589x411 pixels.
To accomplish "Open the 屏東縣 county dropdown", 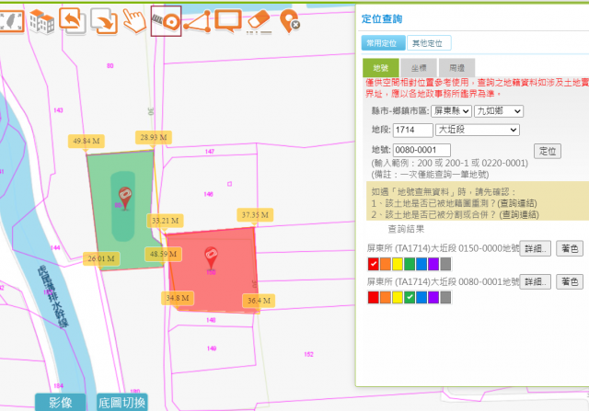I will click(x=451, y=110).
